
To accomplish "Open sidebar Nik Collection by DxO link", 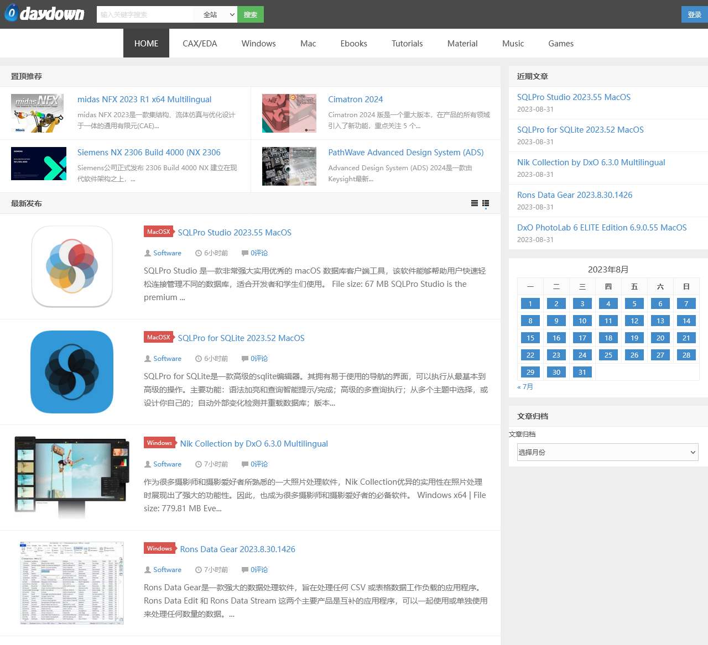I will pyautogui.click(x=591, y=162).
